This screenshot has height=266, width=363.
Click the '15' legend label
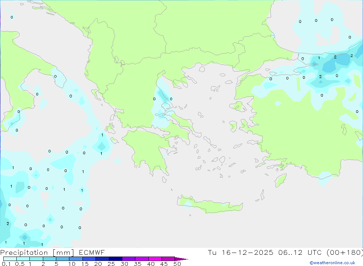coord(85,264)
